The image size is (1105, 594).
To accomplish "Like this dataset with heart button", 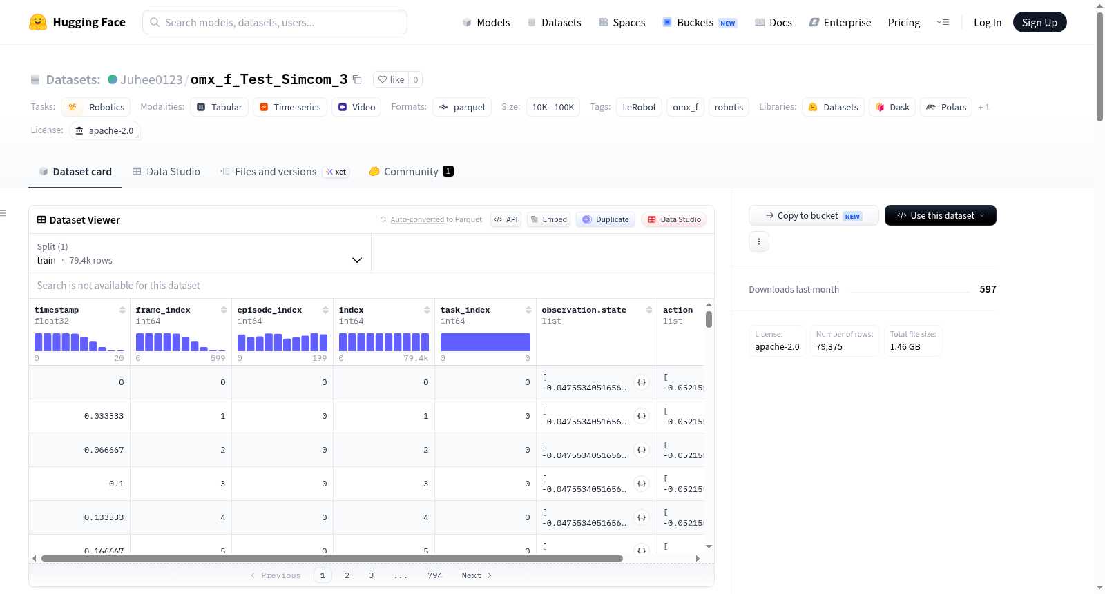I will point(391,79).
